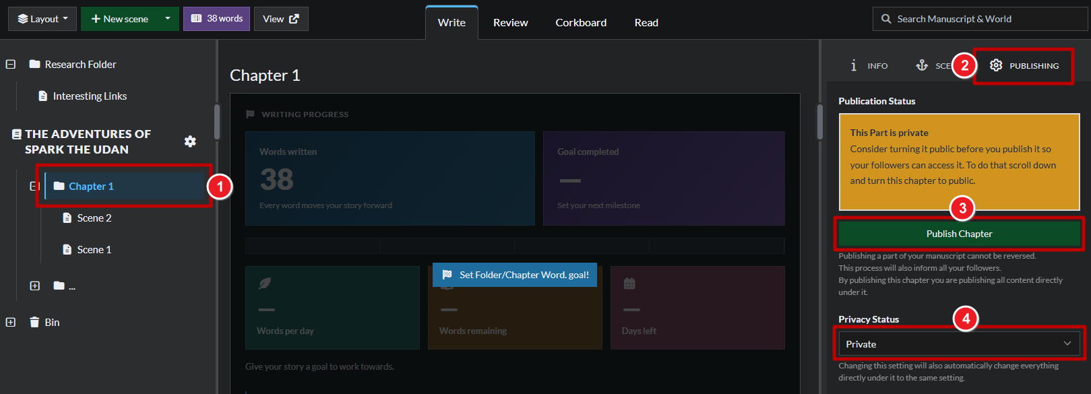The image size is (1091, 394).
Task: Open the New scene dropdown arrow
Action: [x=168, y=19]
